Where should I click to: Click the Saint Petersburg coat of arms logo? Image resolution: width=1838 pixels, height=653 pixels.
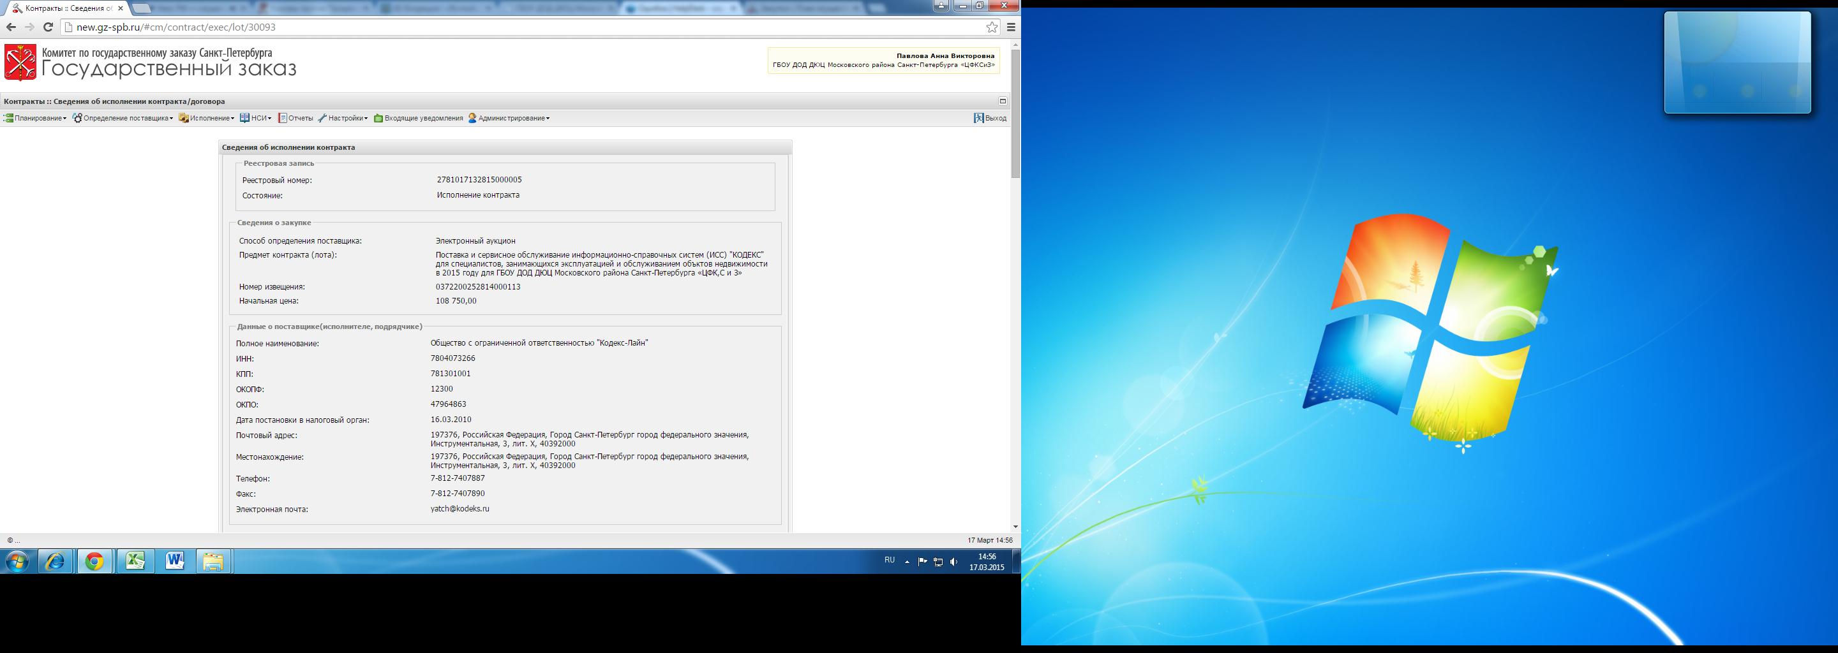pyautogui.click(x=20, y=62)
